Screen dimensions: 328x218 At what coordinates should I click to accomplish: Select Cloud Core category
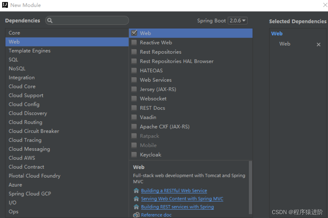(x=67, y=87)
